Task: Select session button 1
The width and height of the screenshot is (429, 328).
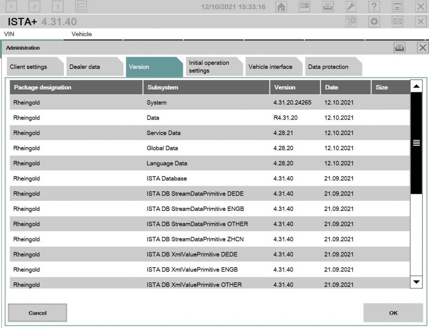Action: click(10, 7)
